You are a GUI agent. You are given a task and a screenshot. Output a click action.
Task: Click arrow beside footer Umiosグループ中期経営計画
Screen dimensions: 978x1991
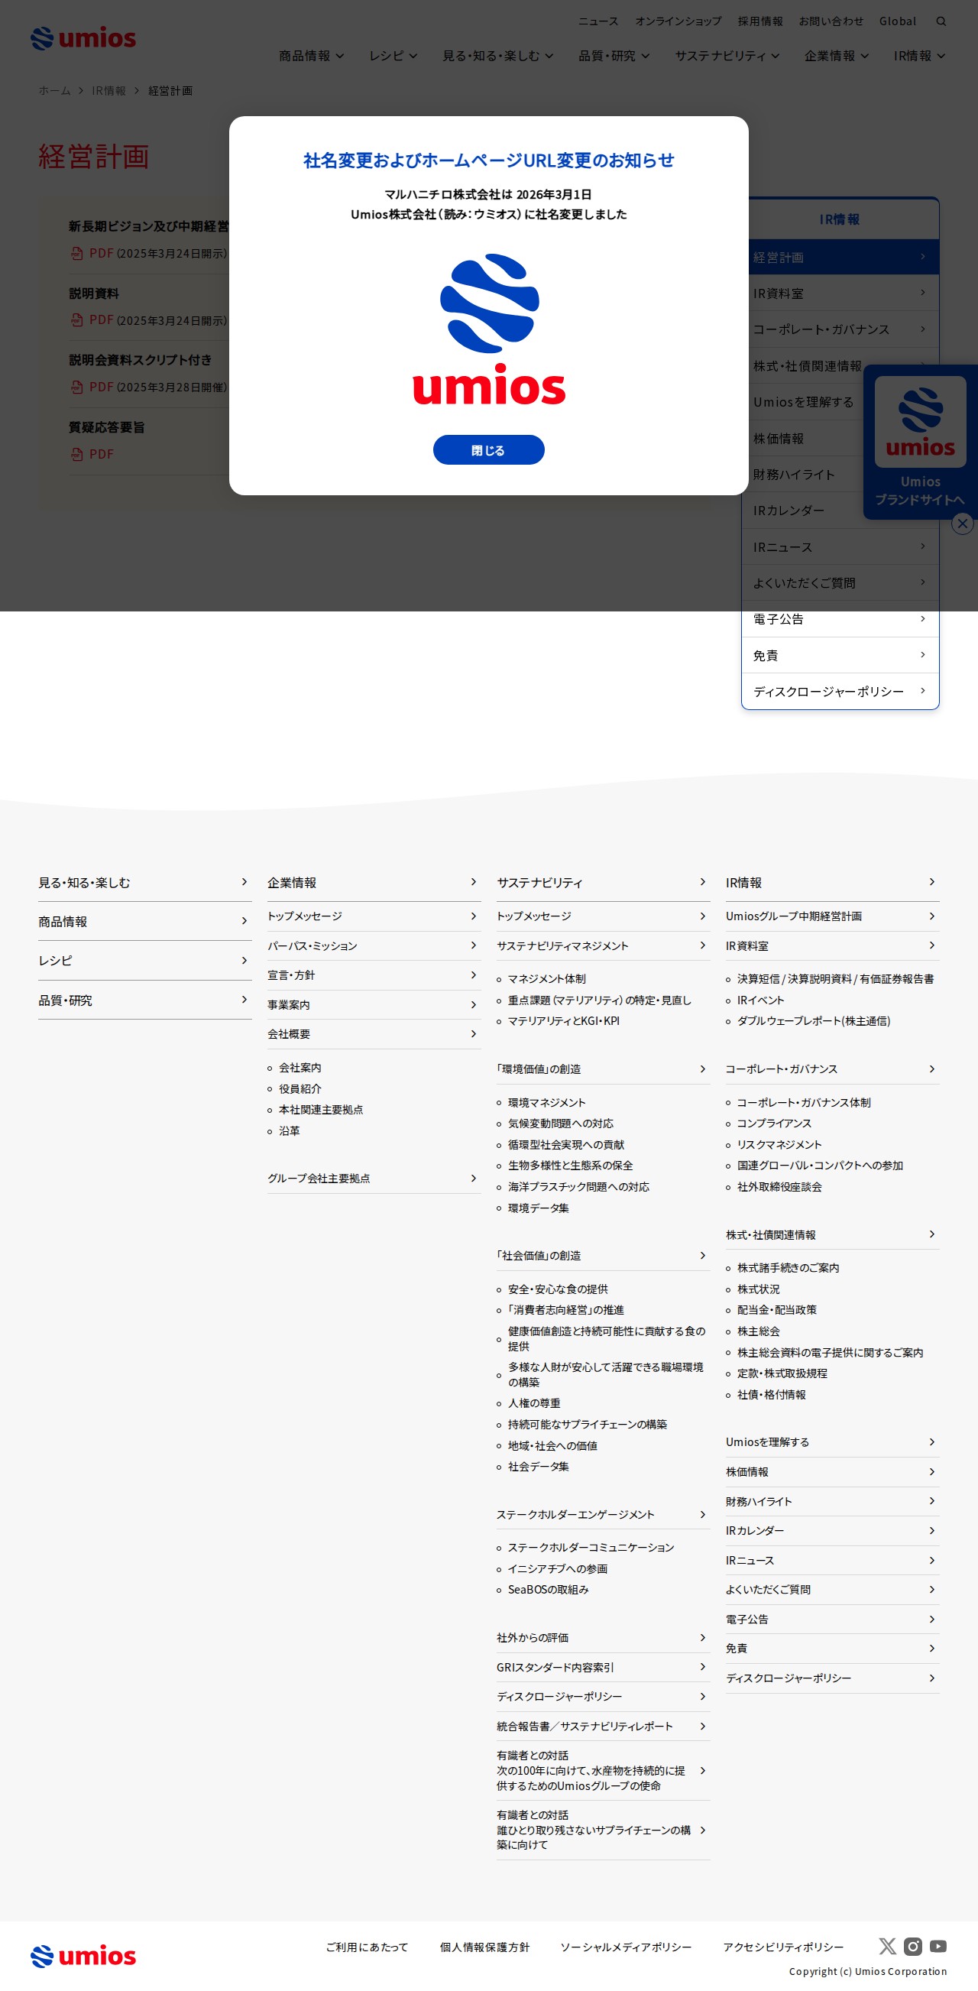point(931,916)
